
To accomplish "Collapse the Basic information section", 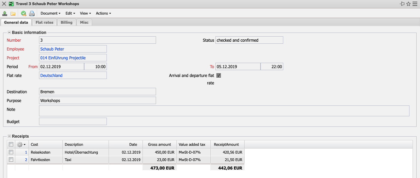I will (x=9, y=33).
